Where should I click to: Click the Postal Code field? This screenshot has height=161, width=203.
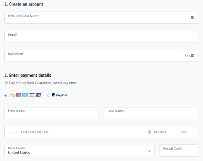coord(179,150)
